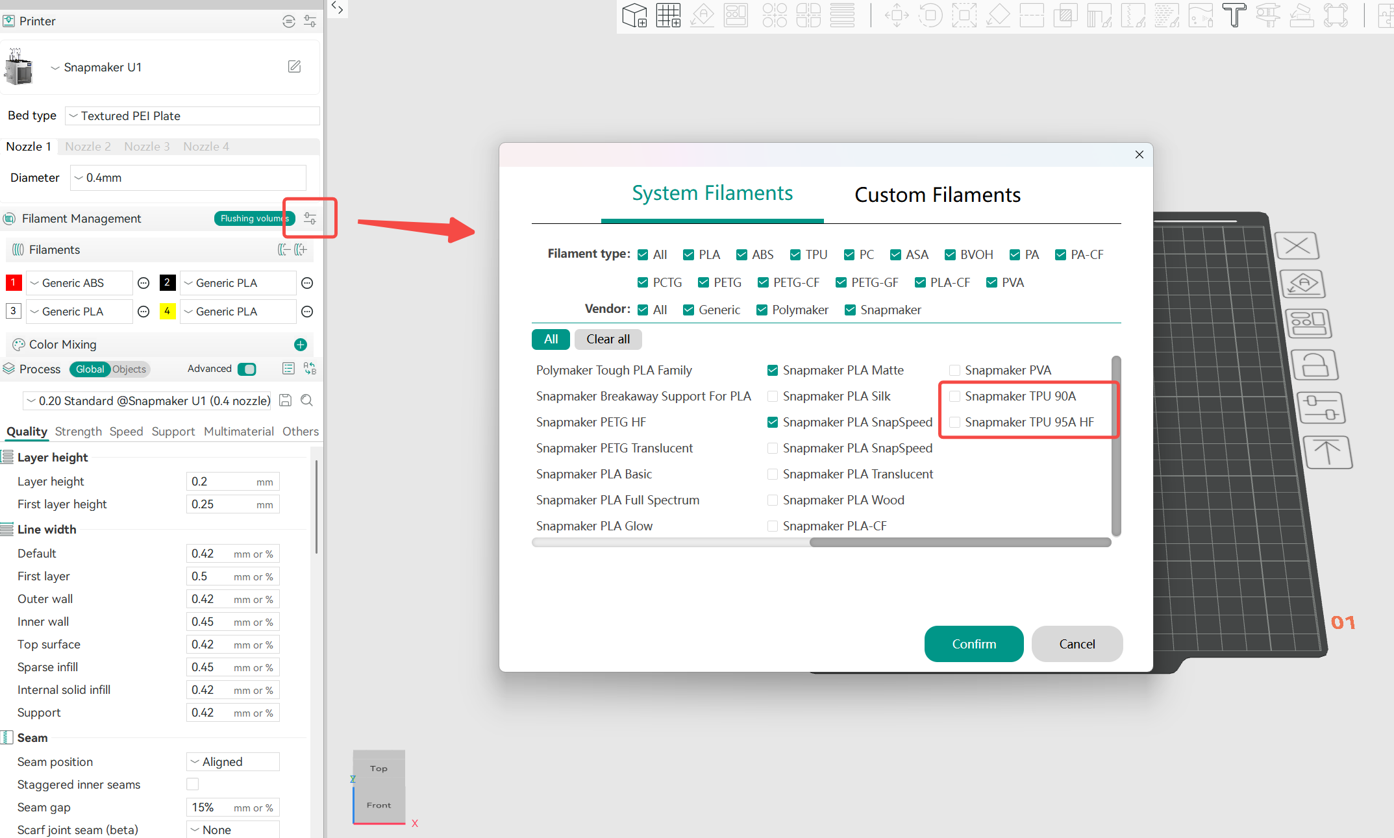1394x838 pixels.
Task: Switch to Custom Filaments tab
Action: point(937,195)
